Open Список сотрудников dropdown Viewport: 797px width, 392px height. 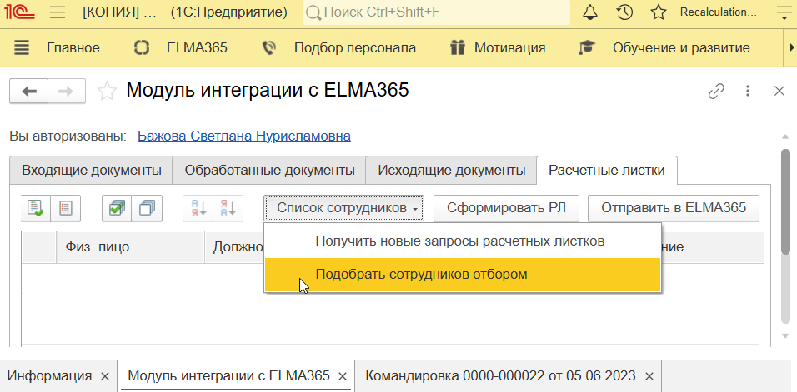(343, 208)
